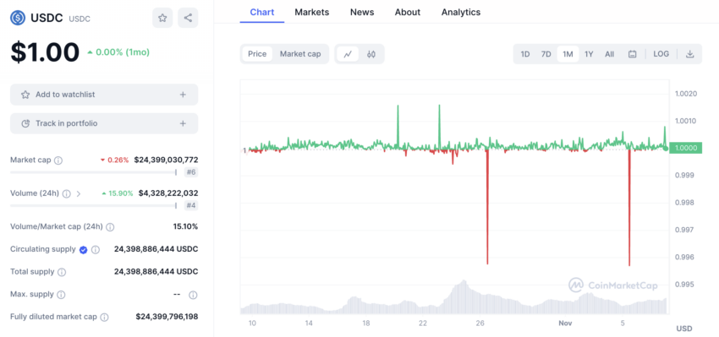The image size is (719, 337).
Task: Click the 0.26% market cap change
Action: [x=115, y=160]
